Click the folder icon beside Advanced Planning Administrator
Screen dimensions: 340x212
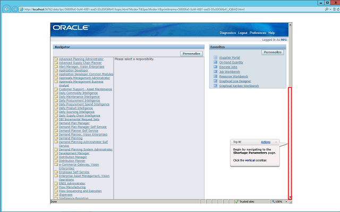coord(56,59)
